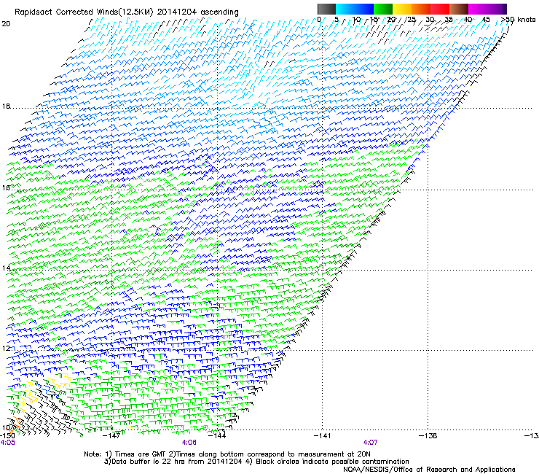Click the purple time label '4:06'
This screenshot has height=474, width=539.
(189, 443)
